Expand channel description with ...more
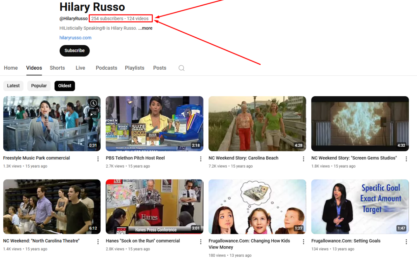The width and height of the screenshot is (417, 260). (x=145, y=28)
